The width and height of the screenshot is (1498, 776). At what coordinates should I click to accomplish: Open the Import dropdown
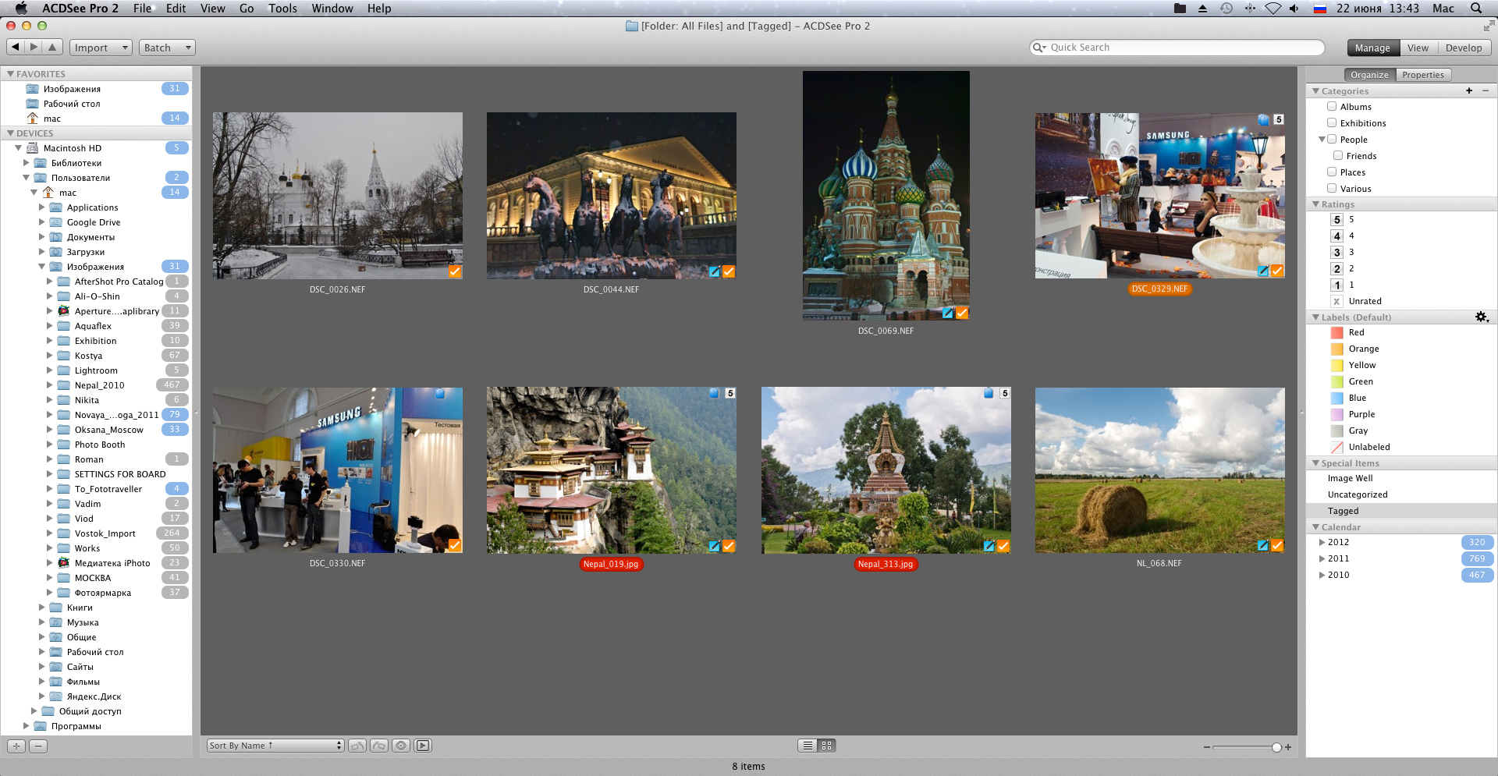pyautogui.click(x=101, y=48)
